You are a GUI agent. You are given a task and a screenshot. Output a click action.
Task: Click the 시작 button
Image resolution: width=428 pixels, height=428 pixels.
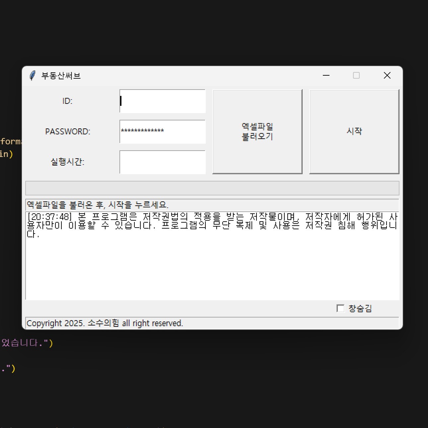[354, 131]
